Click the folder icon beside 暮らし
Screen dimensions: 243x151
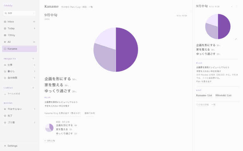click(5, 71)
